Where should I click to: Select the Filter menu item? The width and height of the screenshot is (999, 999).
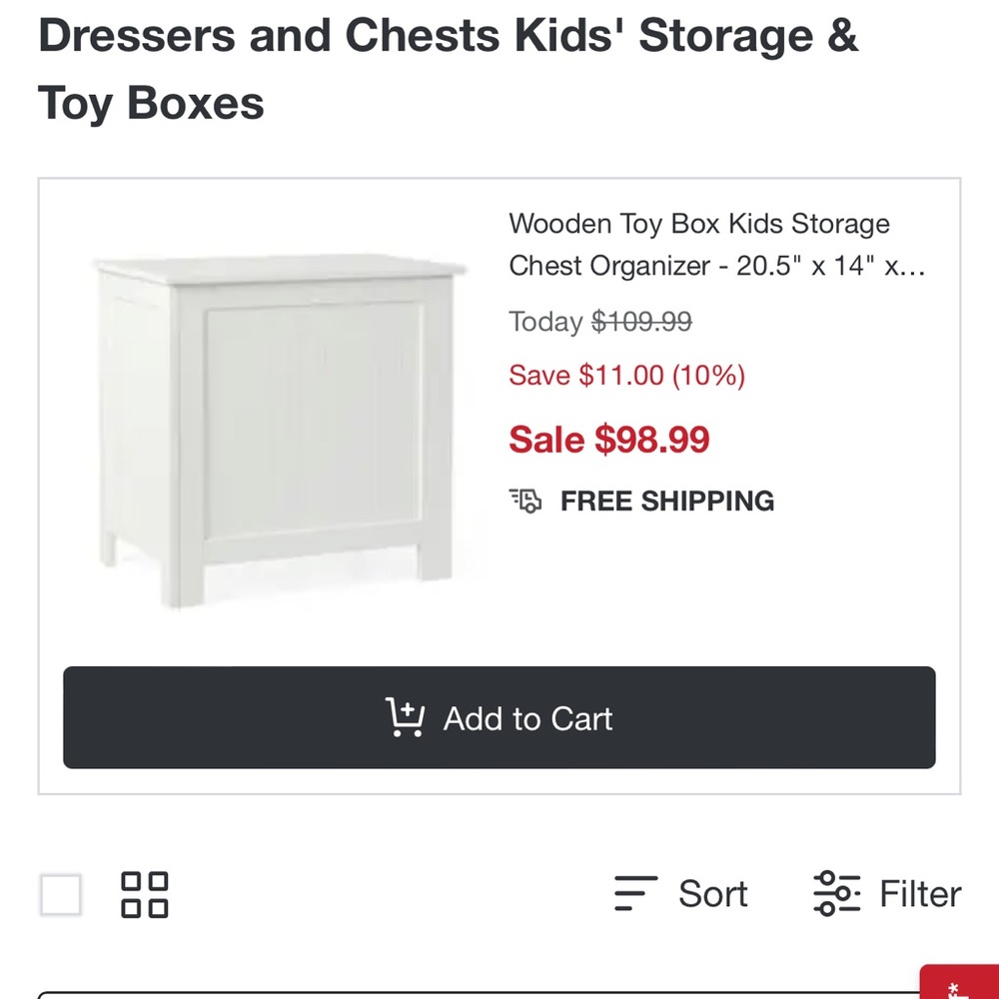919,894
